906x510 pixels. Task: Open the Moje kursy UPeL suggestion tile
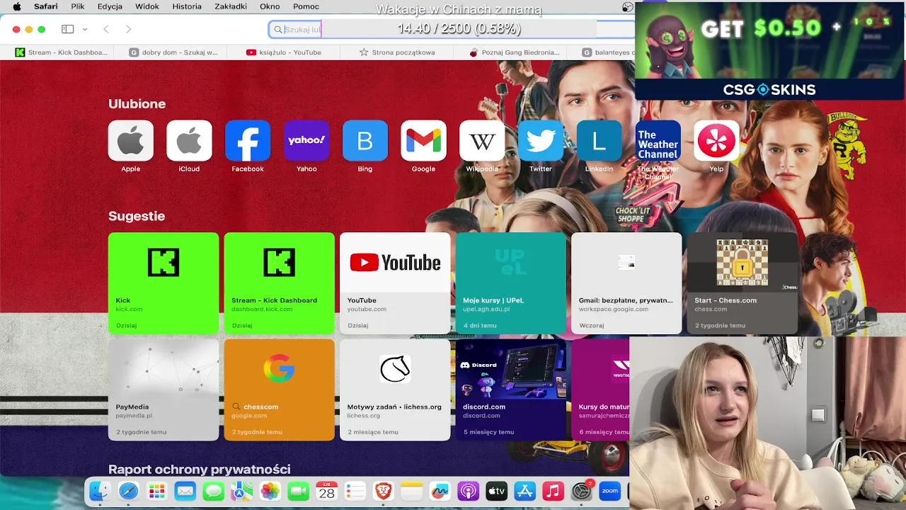511,283
